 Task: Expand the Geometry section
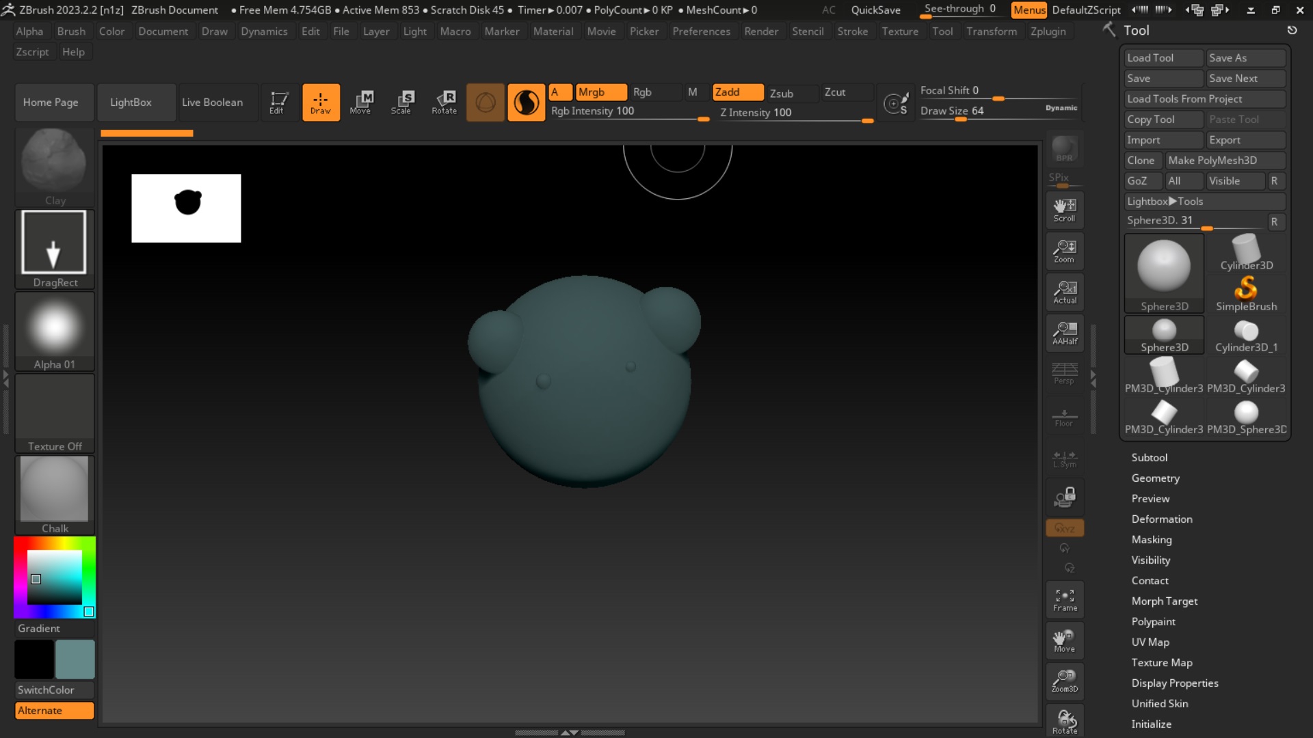pos(1155,478)
